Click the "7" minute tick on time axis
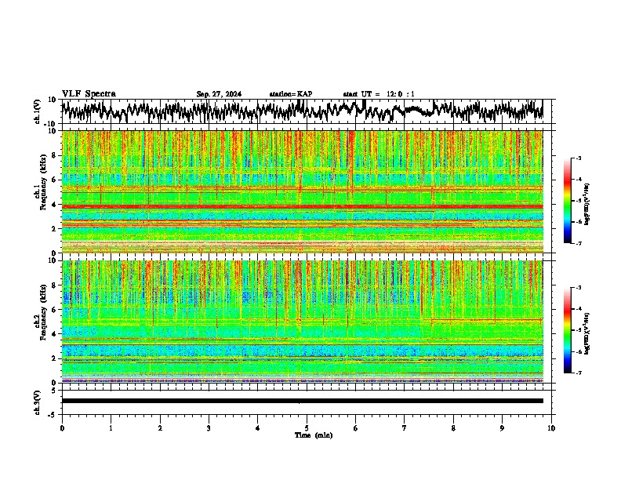This screenshot has height=480, width=621. coord(405,428)
